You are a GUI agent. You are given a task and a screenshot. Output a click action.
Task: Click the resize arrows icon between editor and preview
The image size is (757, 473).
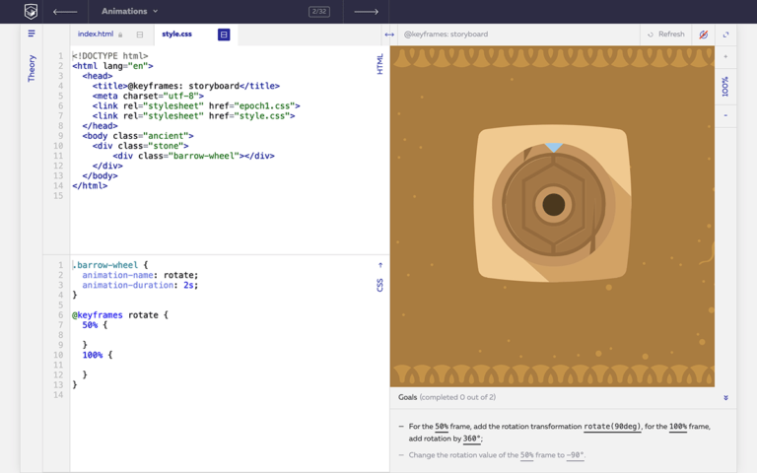(x=389, y=34)
